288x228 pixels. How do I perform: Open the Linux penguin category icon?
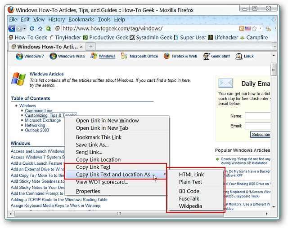(239, 57)
